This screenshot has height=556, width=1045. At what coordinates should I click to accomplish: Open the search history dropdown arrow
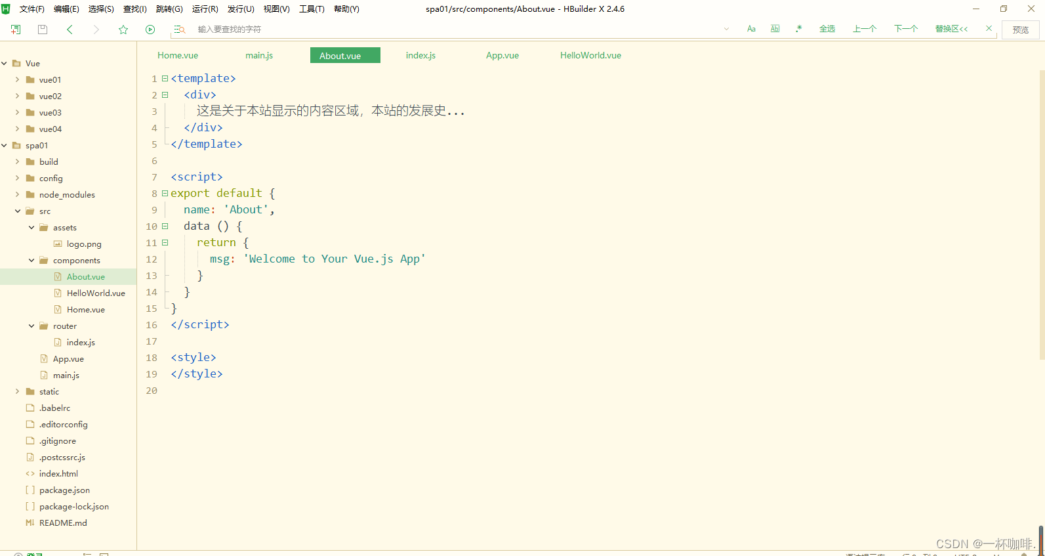[x=726, y=29]
